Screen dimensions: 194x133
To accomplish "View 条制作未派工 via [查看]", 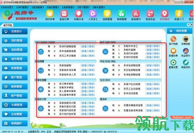I will click(x=149, y=46).
